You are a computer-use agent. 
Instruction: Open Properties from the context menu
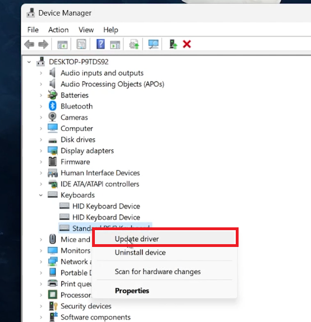[x=164, y=291]
